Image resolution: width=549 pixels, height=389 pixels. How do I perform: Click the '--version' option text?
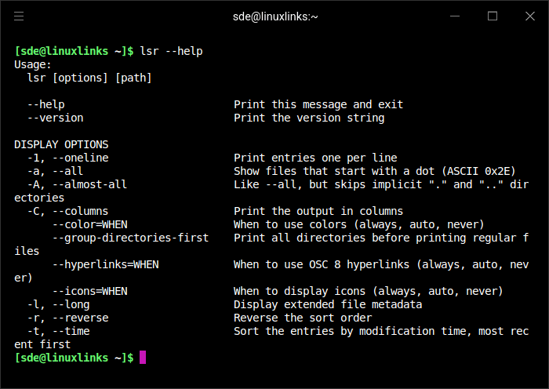[x=56, y=118]
